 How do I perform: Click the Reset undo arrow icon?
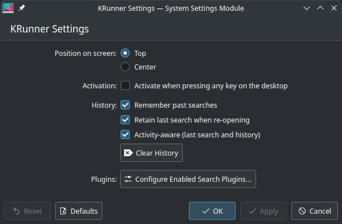17,211
